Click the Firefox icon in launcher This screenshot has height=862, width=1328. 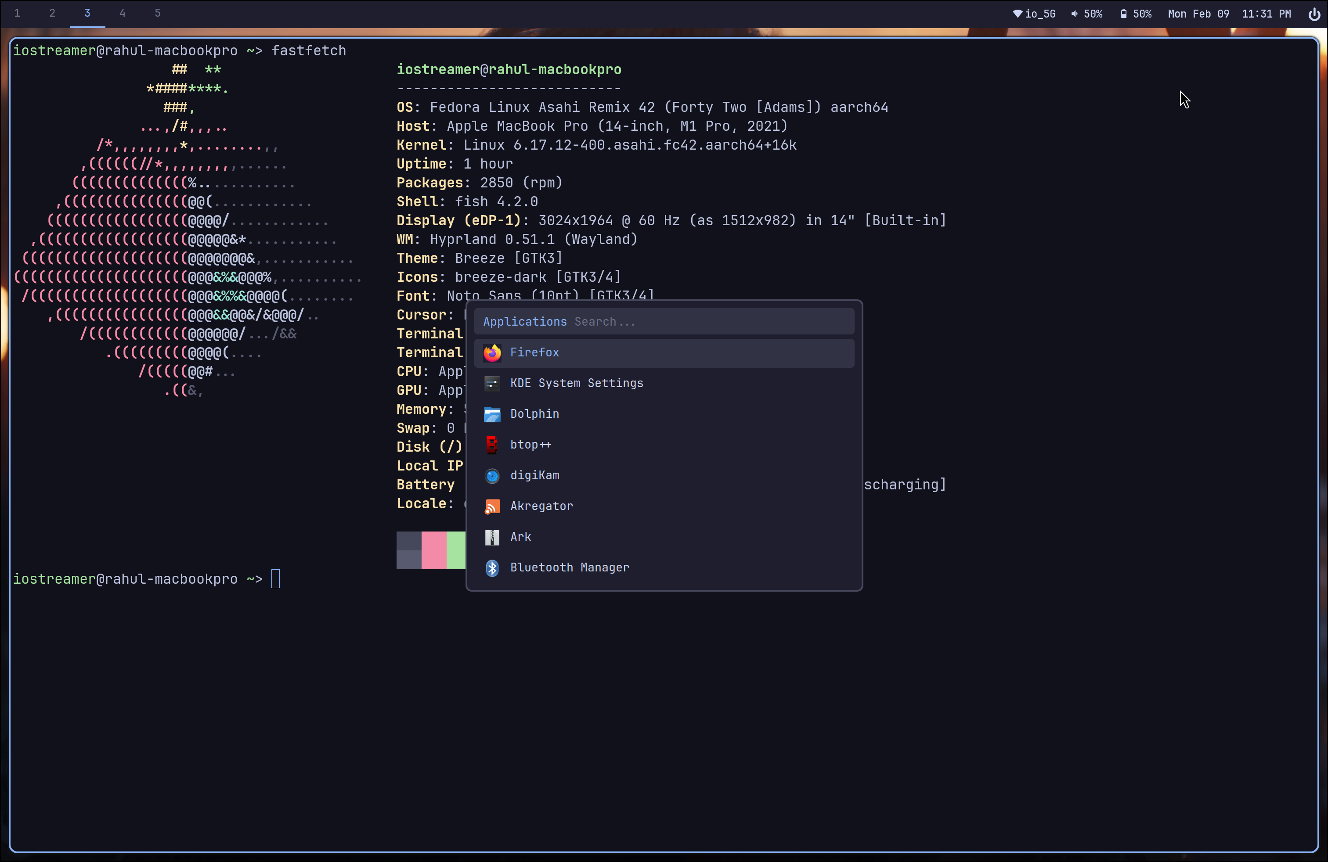coord(491,352)
